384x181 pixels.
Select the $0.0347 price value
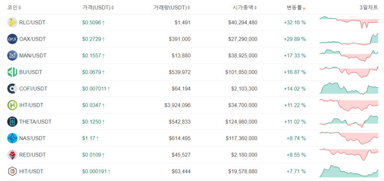pos(91,105)
